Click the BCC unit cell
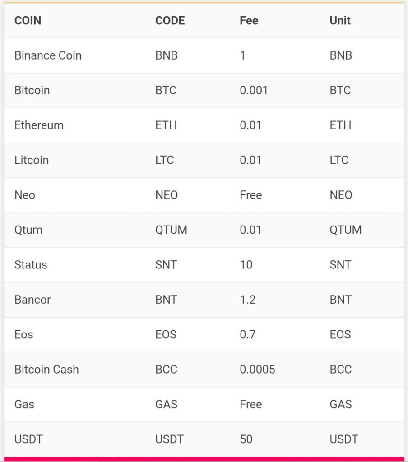Image resolution: width=408 pixels, height=462 pixels. coord(340,370)
